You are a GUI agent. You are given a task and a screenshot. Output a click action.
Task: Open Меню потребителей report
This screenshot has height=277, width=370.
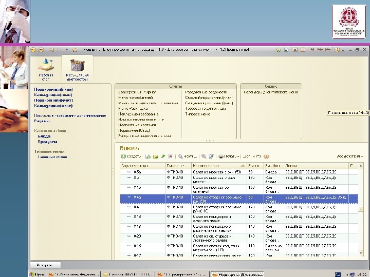pyautogui.click(x=136, y=97)
